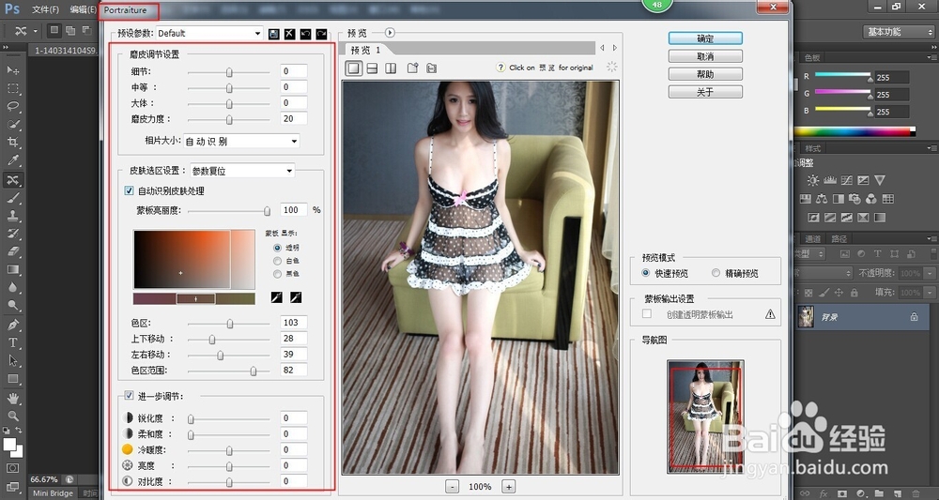Click the save preset disk icon
The width and height of the screenshot is (939, 500).
pyautogui.click(x=273, y=34)
